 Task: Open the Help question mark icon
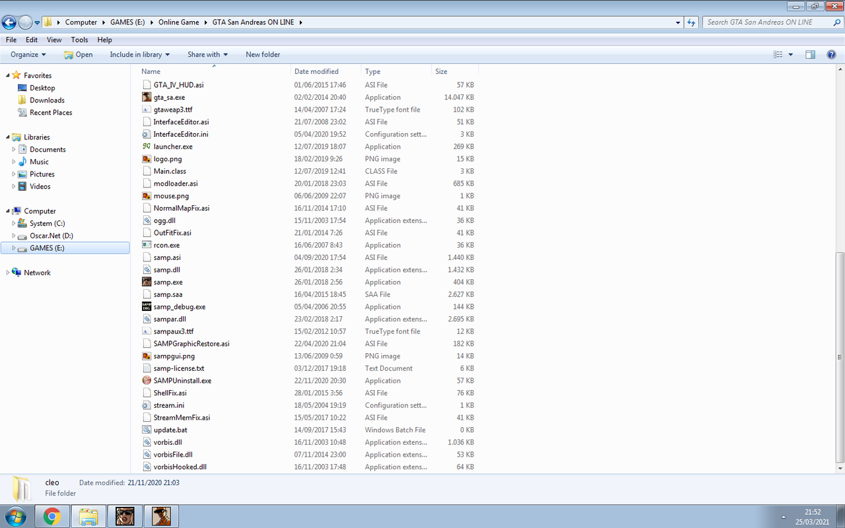[x=832, y=55]
